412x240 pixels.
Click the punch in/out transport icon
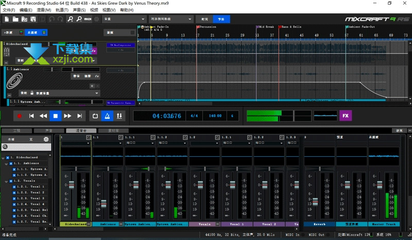[119, 116]
